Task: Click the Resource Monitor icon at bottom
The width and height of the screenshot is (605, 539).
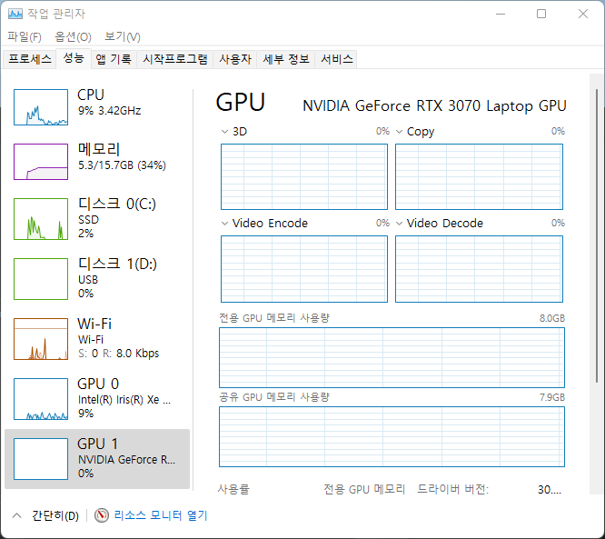Action: [x=102, y=515]
